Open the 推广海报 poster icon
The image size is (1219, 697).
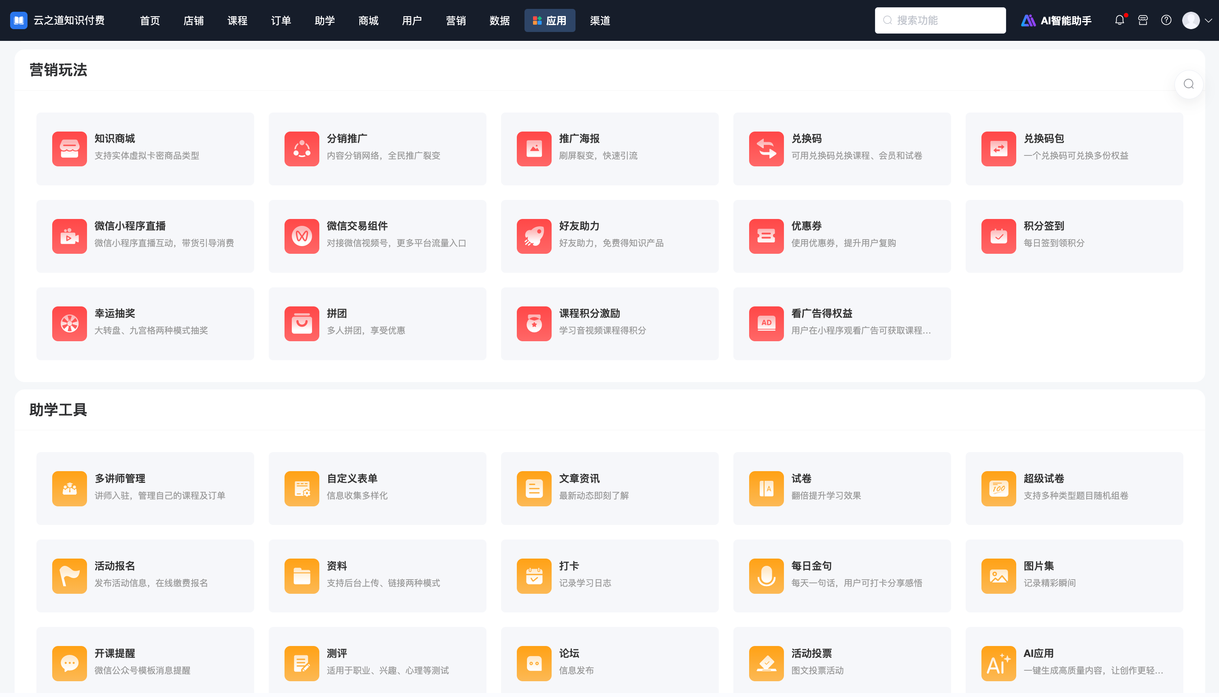click(534, 149)
